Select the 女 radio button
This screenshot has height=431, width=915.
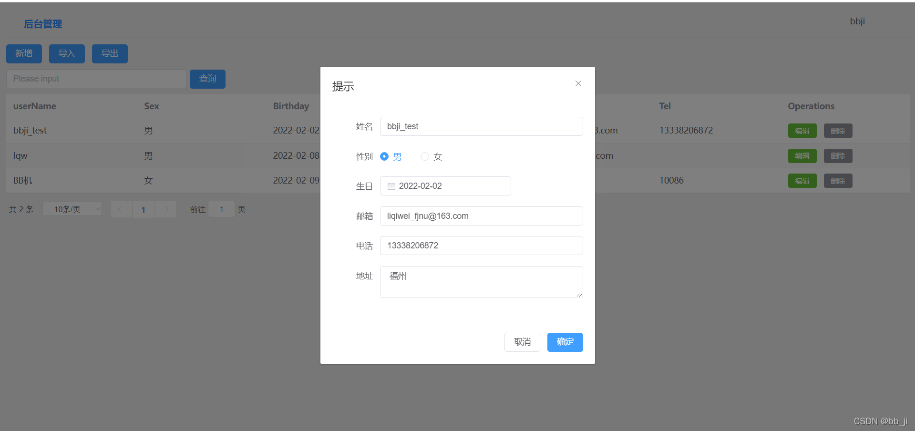(x=424, y=156)
